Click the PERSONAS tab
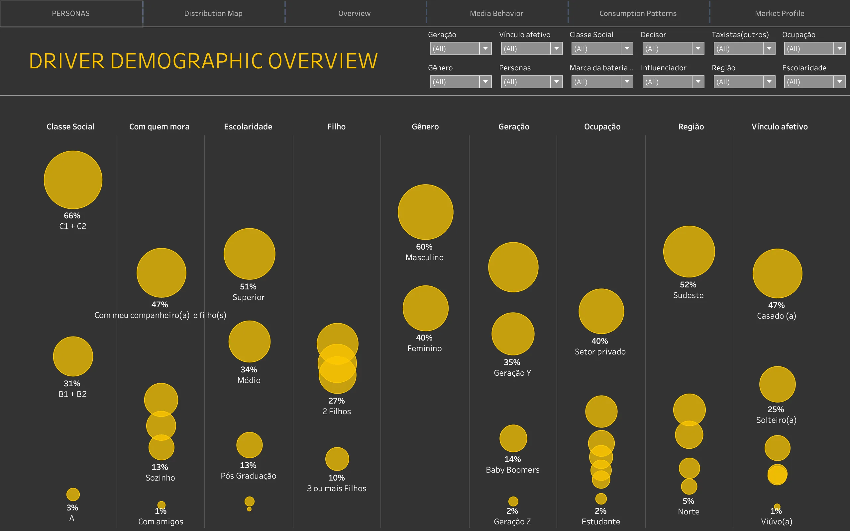Screen dimensions: 850x531 coord(71,13)
